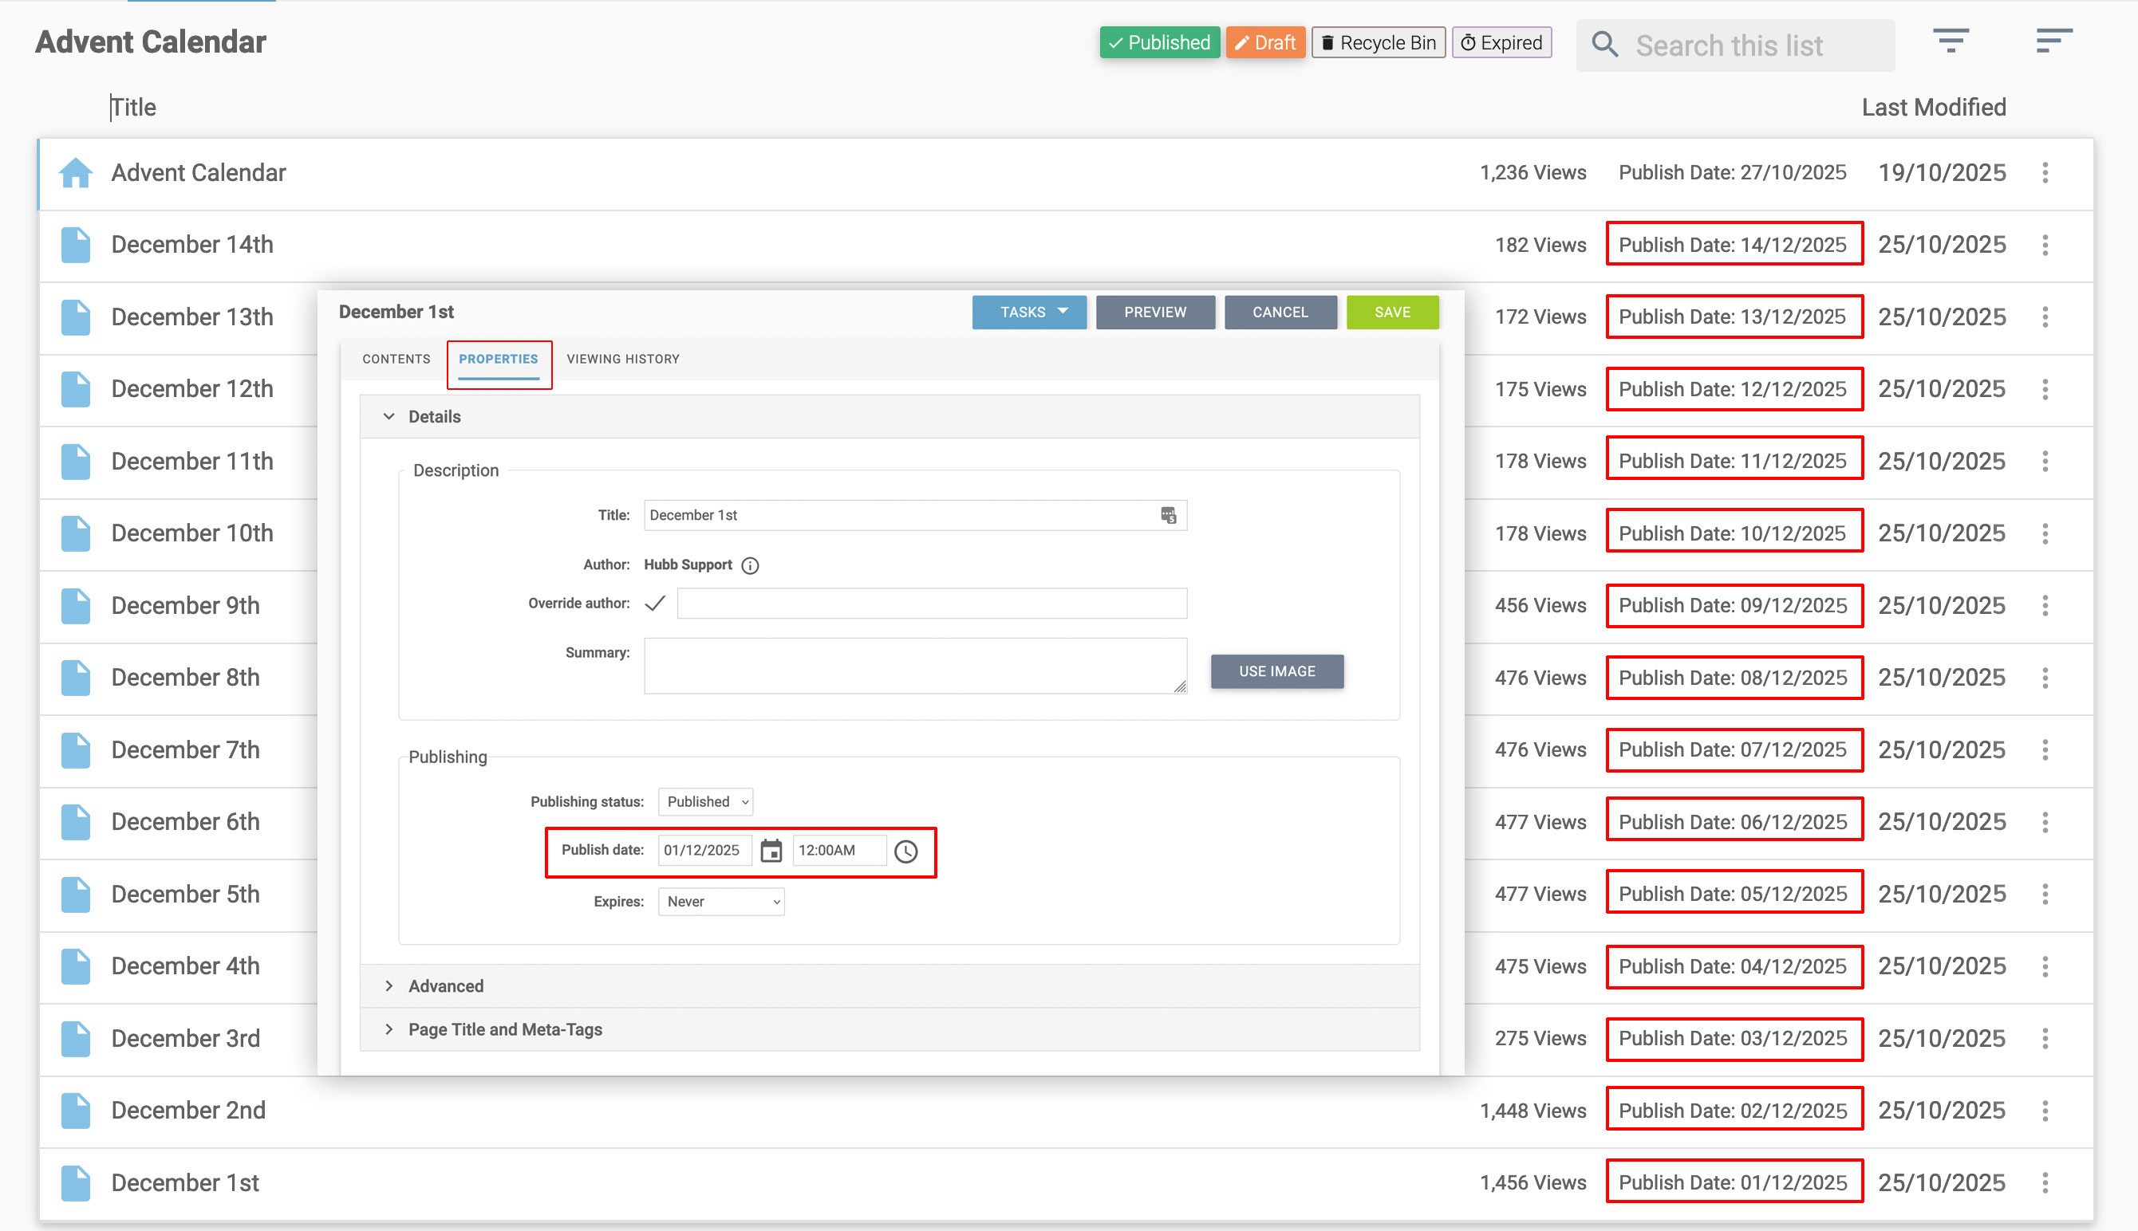Switch to the Contents tab
This screenshot has width=2138, height=1231.
point(396,360)
